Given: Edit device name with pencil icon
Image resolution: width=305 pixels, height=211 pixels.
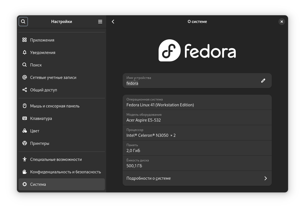Looking at the screenshot, I should pyautogui.click(x=263, y=81).
